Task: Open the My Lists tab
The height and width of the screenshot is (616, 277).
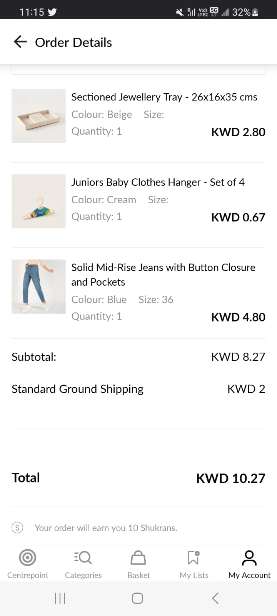Action: point(194,564)
